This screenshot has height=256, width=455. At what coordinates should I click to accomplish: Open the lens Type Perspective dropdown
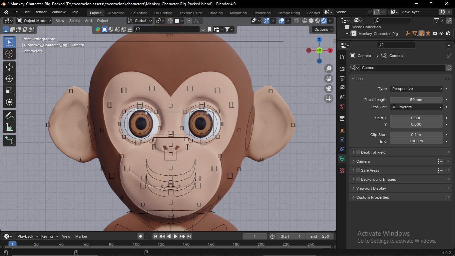[416, 89]
